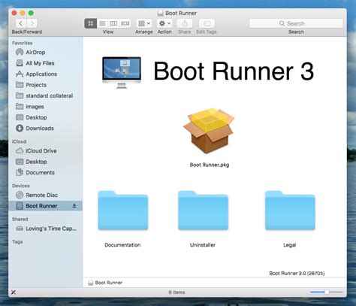Image resolution: width=356 pixels, height=306 pixels.
Task: Select the Legal folder
Action: click(290, 211)
